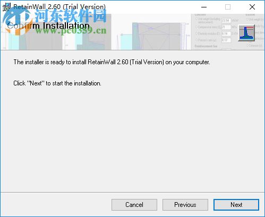265x217 pixels.
Task: Click Next to start the installation
Action: pos(236,205)
